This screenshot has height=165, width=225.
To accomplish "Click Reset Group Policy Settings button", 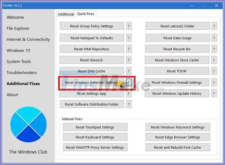I will 92,26.
